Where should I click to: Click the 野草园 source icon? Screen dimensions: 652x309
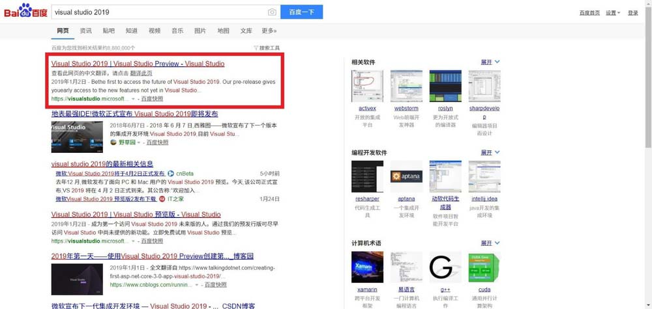click(x=113, y=142)
